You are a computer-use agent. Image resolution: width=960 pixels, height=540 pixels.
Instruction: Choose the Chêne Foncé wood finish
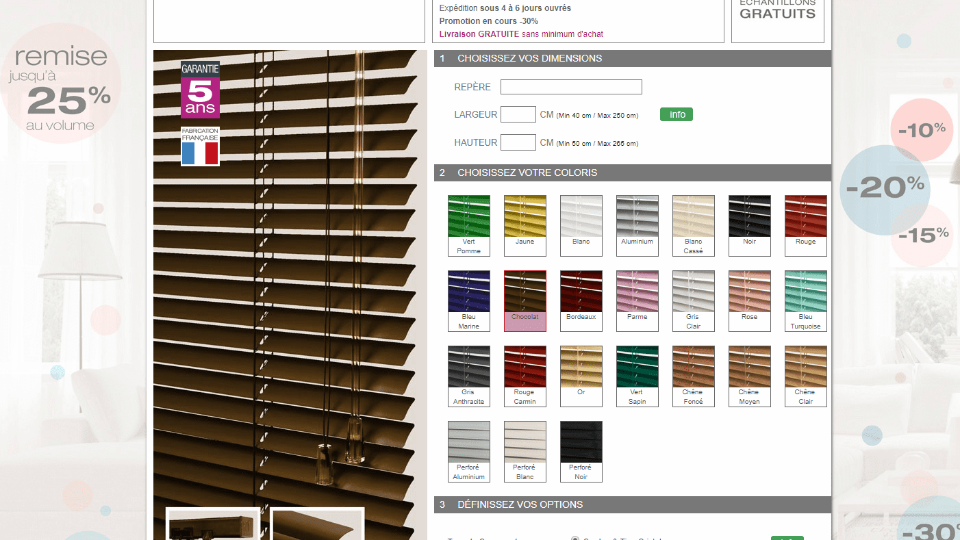pos(694,376)
